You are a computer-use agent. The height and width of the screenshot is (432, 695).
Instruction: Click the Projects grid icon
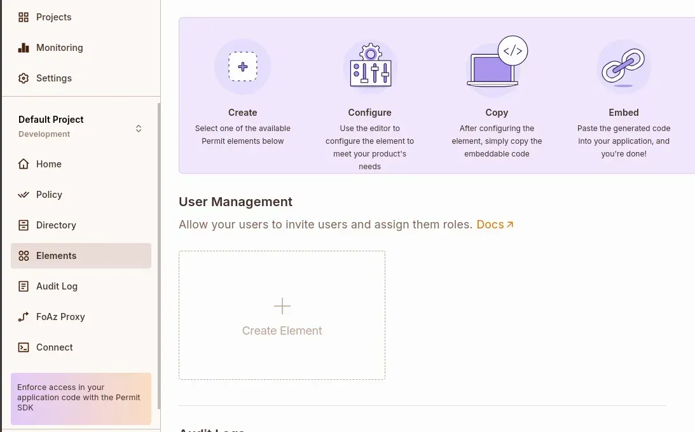[24, 17]
